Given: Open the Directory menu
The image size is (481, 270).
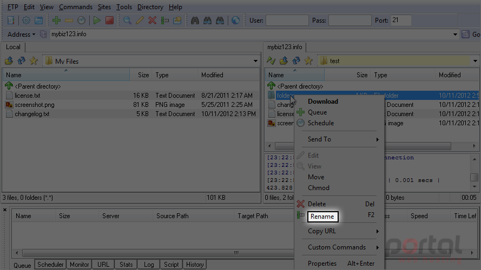Looking at the screenshot, I should pos(150,7).
